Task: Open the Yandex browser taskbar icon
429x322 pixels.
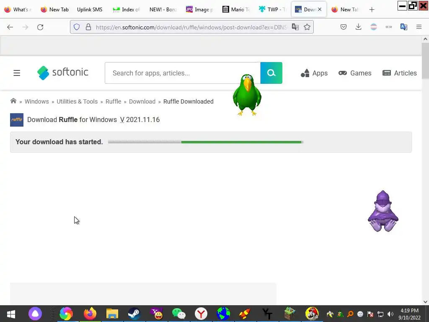Action: (201, 314)
